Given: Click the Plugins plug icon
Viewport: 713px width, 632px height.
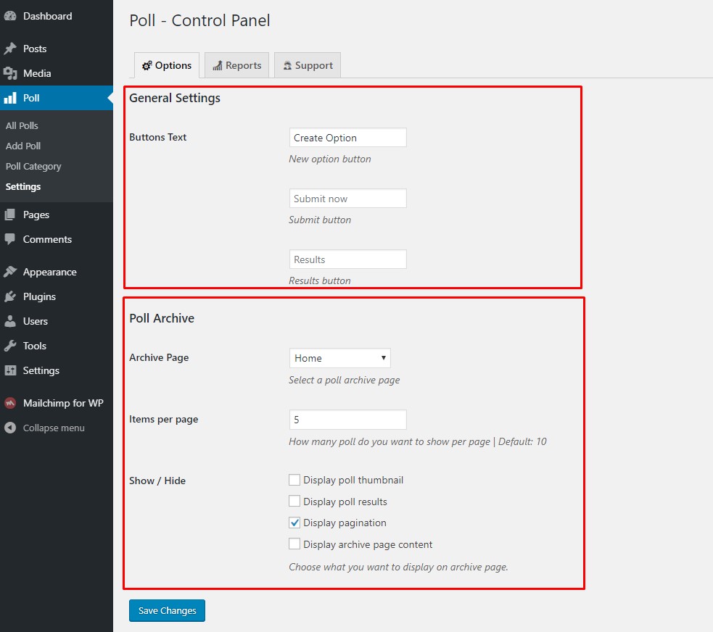Looking at the screenshot, I should click(10, 296).
